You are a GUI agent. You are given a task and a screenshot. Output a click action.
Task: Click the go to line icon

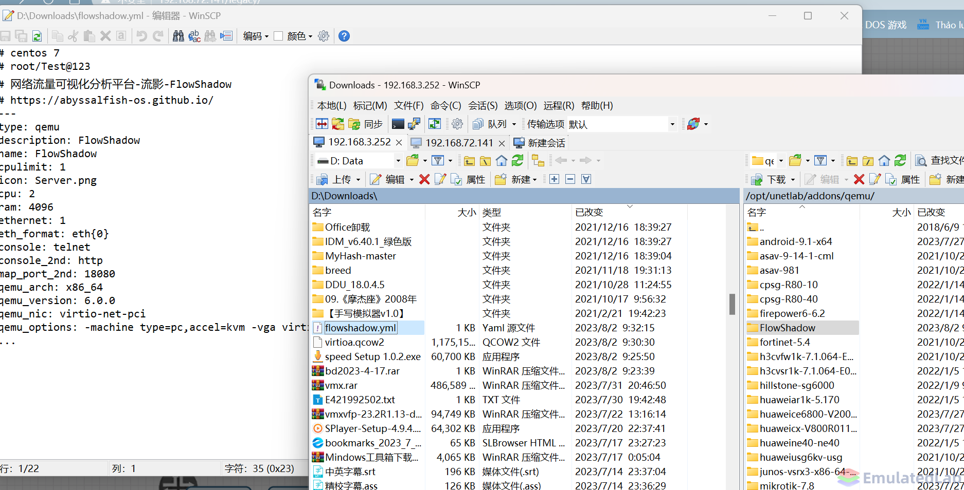point(226,36)
